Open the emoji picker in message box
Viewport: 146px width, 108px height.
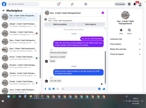click(x=99, y=89)
